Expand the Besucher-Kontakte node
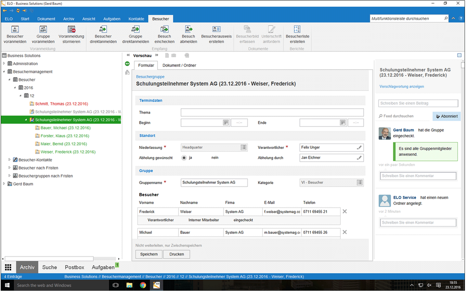The image size is (467, 291). click(x=10, y=160)
